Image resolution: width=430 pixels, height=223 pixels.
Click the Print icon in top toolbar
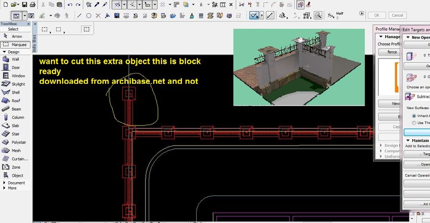click(32, 5)
